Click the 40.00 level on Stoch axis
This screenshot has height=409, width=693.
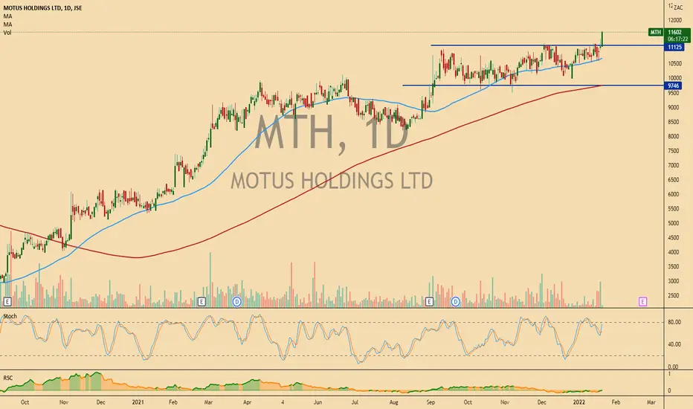(674, 344)
